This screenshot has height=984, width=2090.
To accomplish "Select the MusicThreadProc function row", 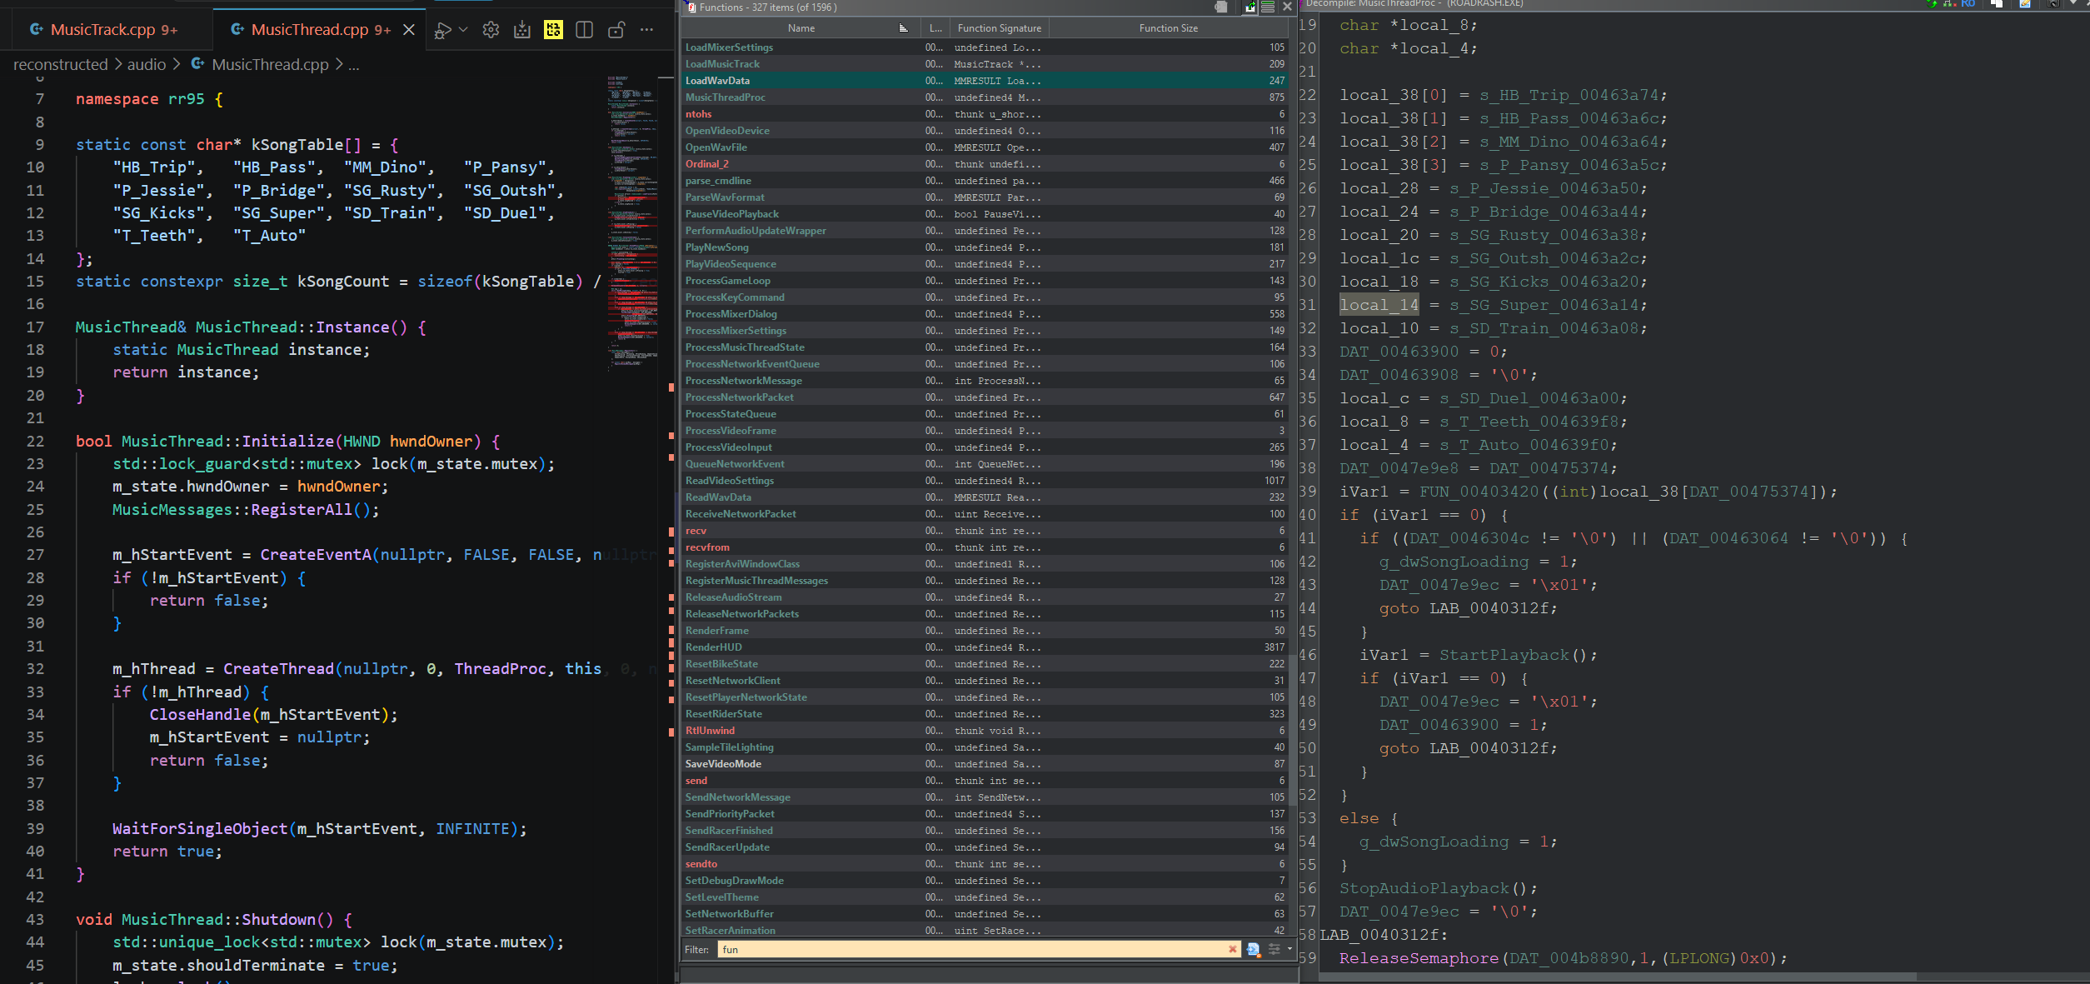I will coord(985,97).
